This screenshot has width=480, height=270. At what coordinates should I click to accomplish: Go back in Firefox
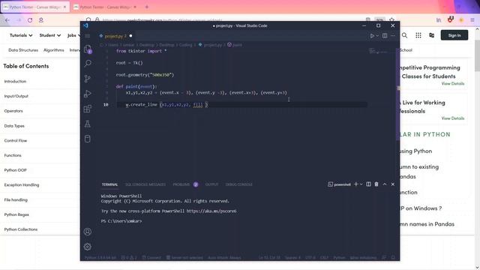[7, 20]
